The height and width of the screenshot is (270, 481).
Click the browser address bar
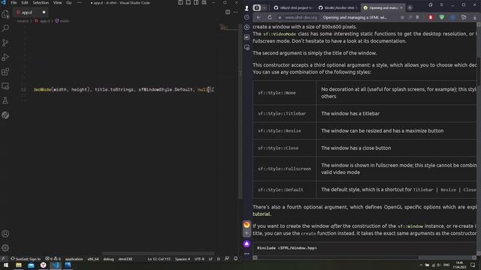(x=337, y=17)
